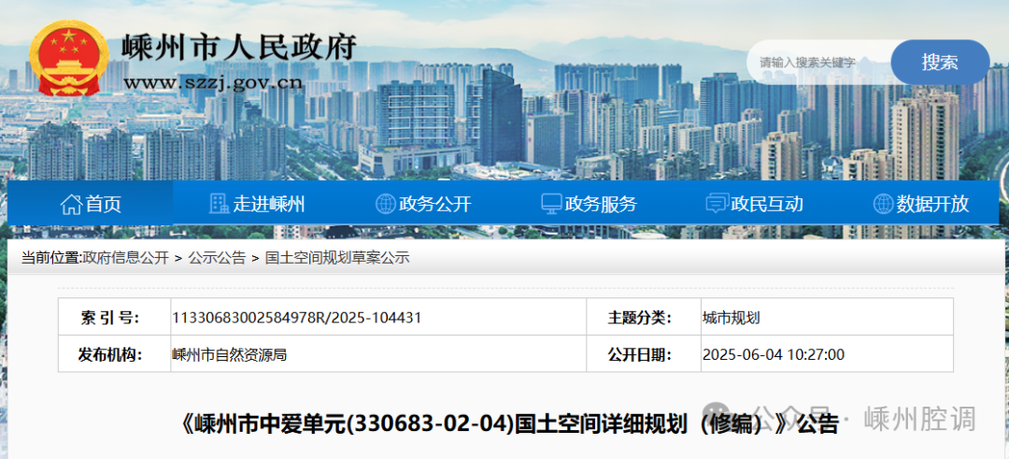This screenshot has width=1009, height=459.
Task: Click the globe icon beside 数据开放
Action: [883, 204]
